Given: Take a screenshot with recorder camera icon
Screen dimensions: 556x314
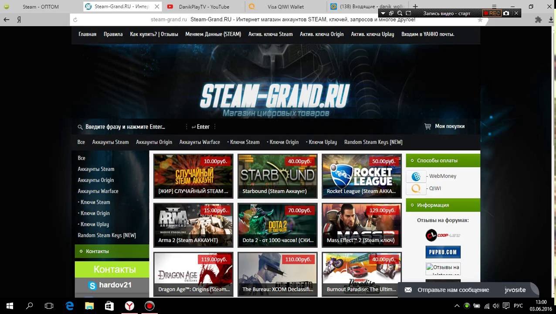Looking at the screenshot, I should pyautogui.click(x=506, y=13).
